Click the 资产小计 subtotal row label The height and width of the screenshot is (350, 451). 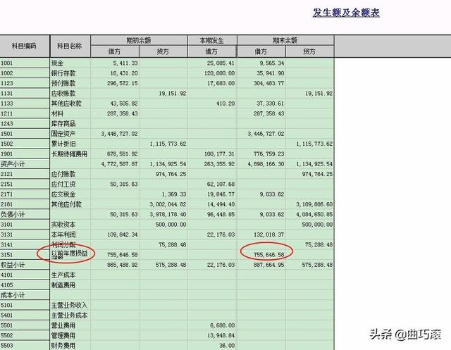pyautogui.click(x=13, y=164)
